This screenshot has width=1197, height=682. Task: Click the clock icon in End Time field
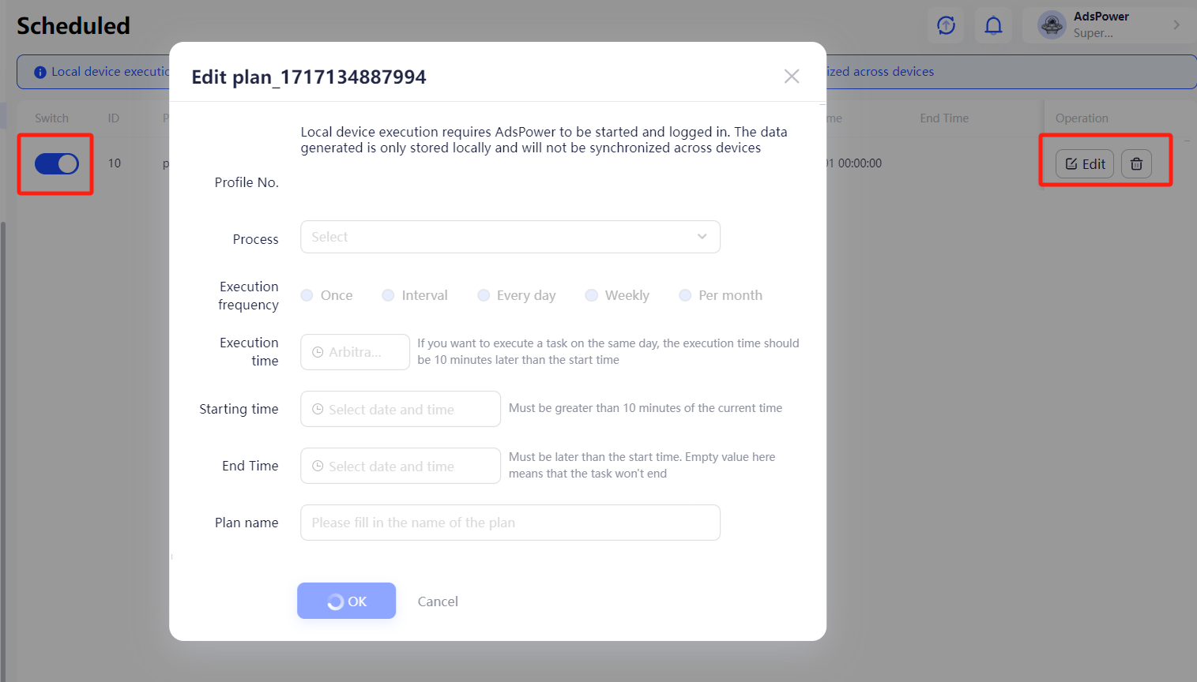click(316, 466)
